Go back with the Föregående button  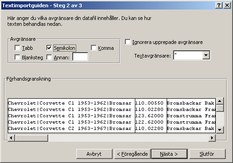(x=132, y=154)
